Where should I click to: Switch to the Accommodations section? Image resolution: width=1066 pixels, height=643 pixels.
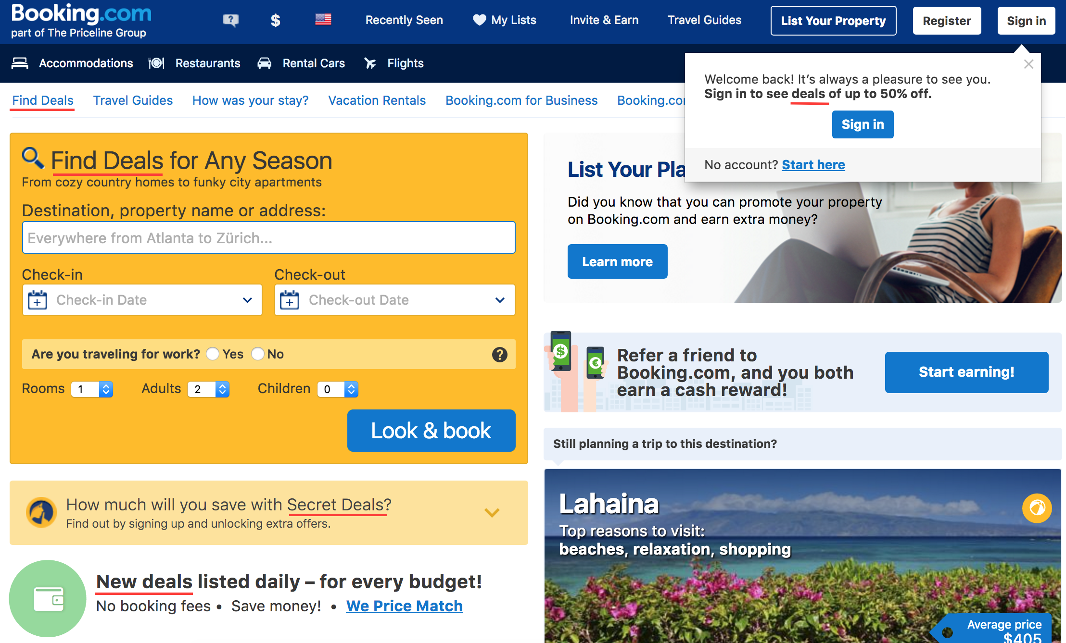click(x=86, y=63)
